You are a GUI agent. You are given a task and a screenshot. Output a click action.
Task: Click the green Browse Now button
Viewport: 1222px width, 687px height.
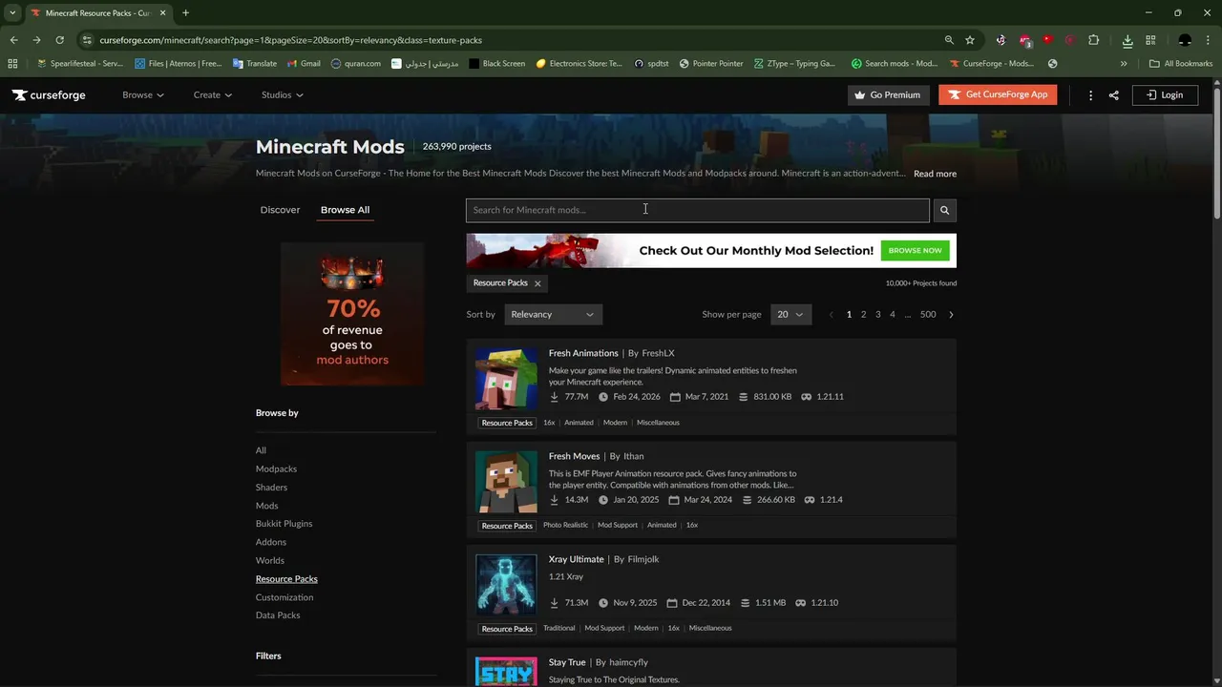click(x=915, y=251)
